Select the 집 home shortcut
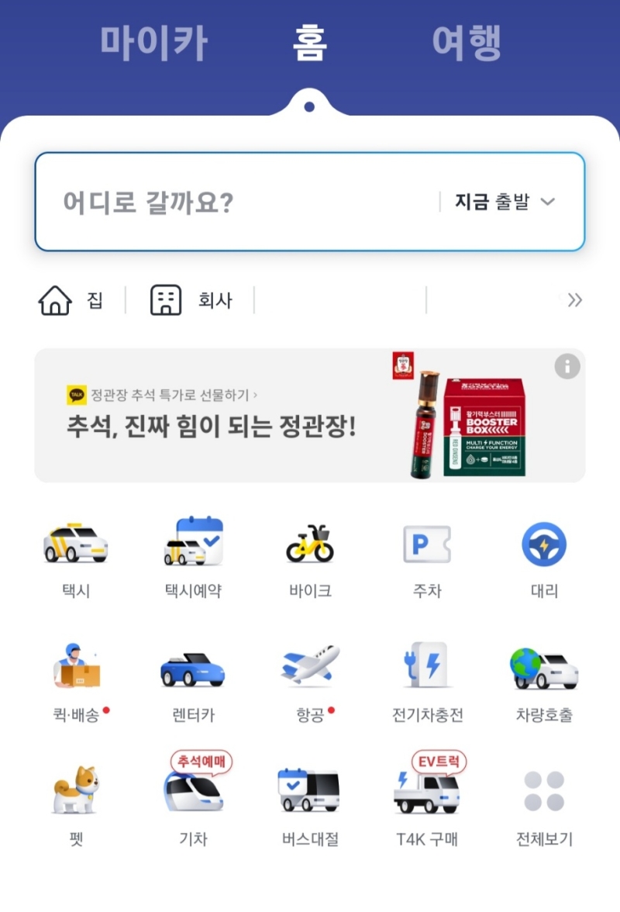The height and width of the screenshot is (912, 620). [71, 300]
